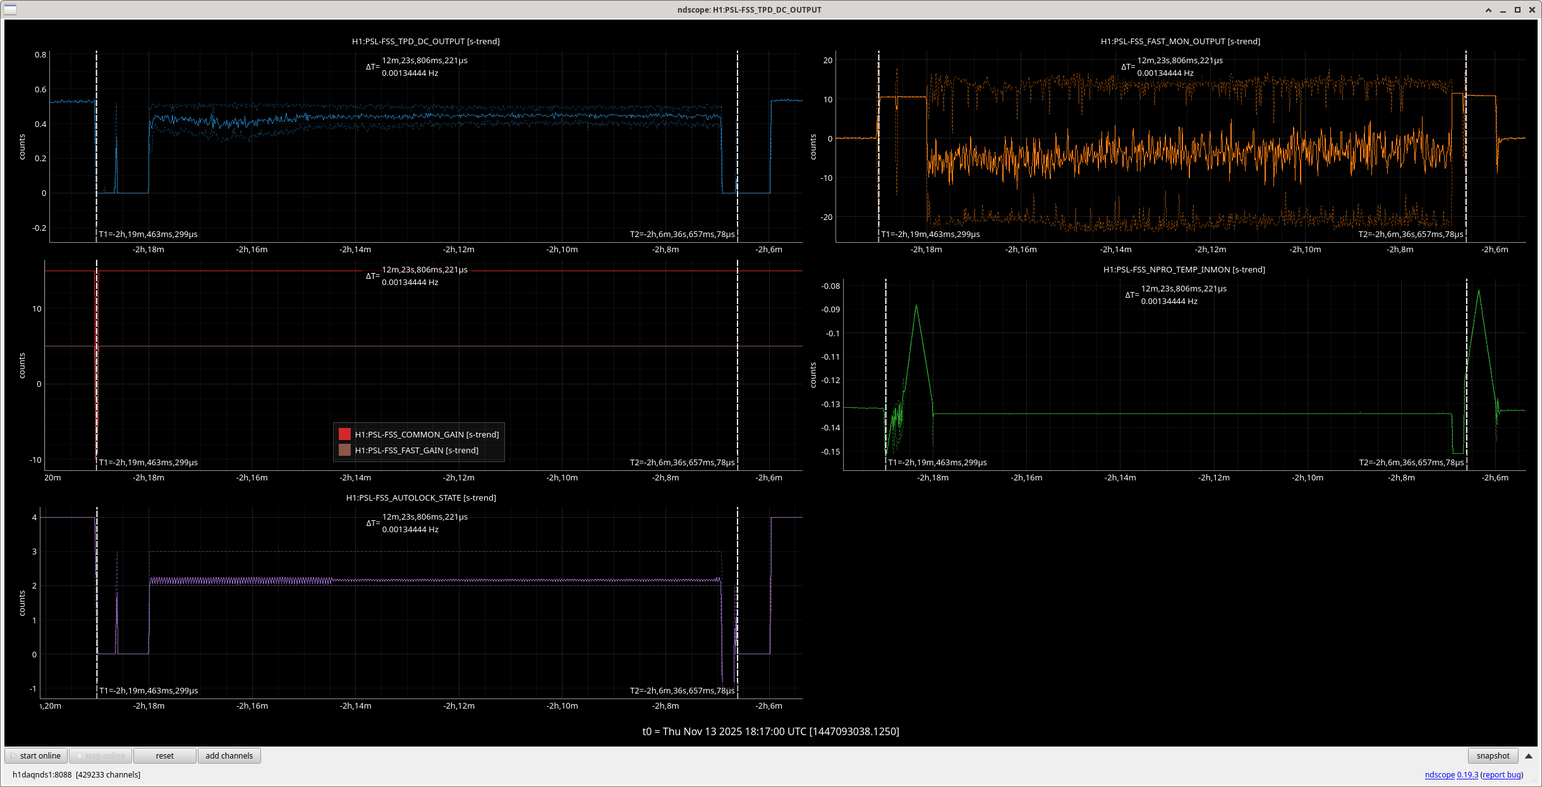The image size is (1542, 787).
Task: Open the 0.19.3 version link
Action: [1467, 775]
